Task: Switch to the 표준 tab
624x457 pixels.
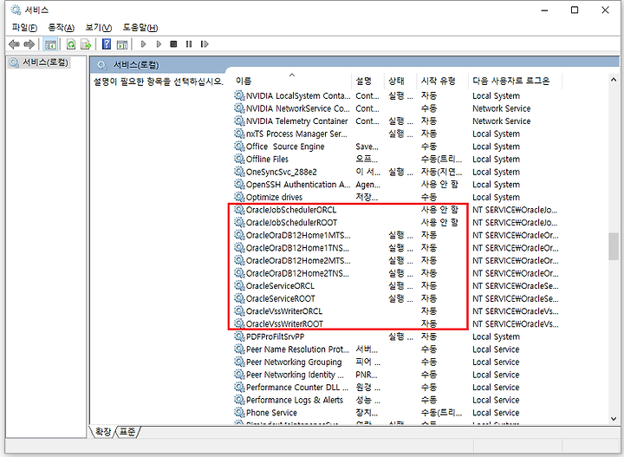Action: click(127, 432)
